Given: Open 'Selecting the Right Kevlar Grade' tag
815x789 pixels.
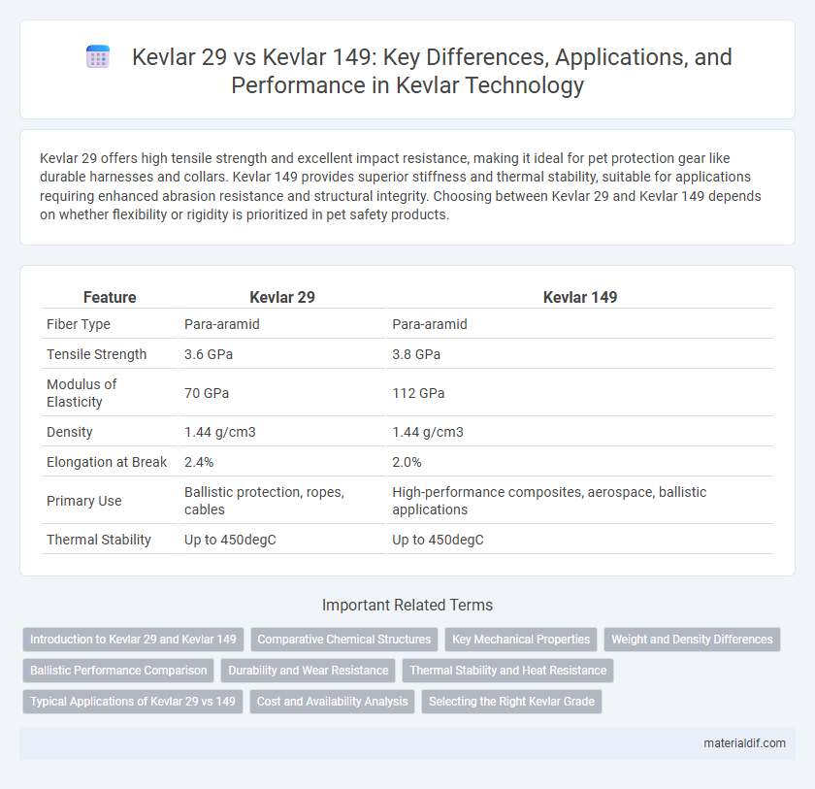Looking at the screenshot, I should pos(511,702).
